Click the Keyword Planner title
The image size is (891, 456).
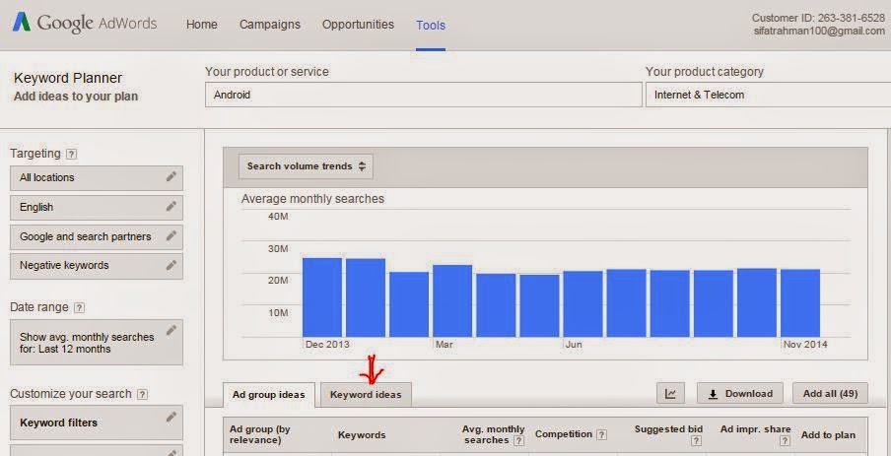click(x=68, y=78)
